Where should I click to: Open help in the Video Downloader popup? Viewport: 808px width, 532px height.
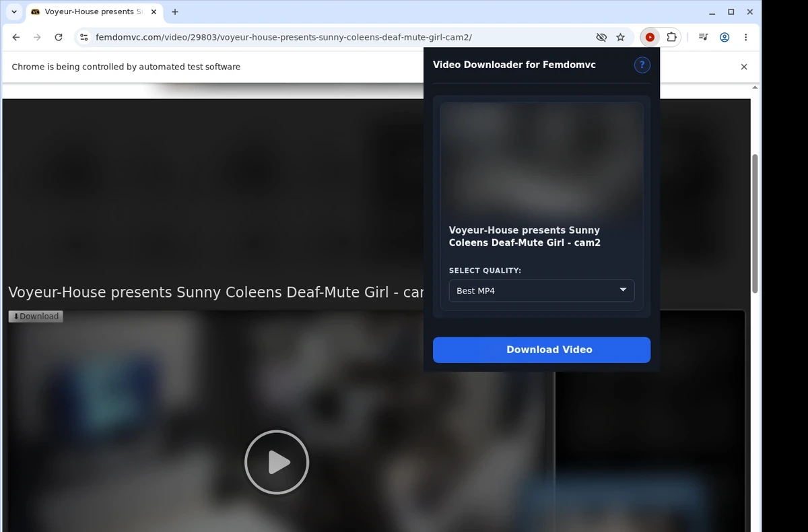(642, 65)
